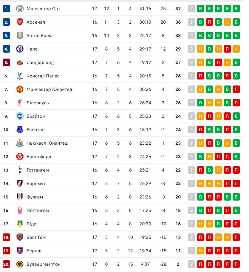Click the Tottenham crest icon
The image size is (249, 272).
tap(20, 170)
